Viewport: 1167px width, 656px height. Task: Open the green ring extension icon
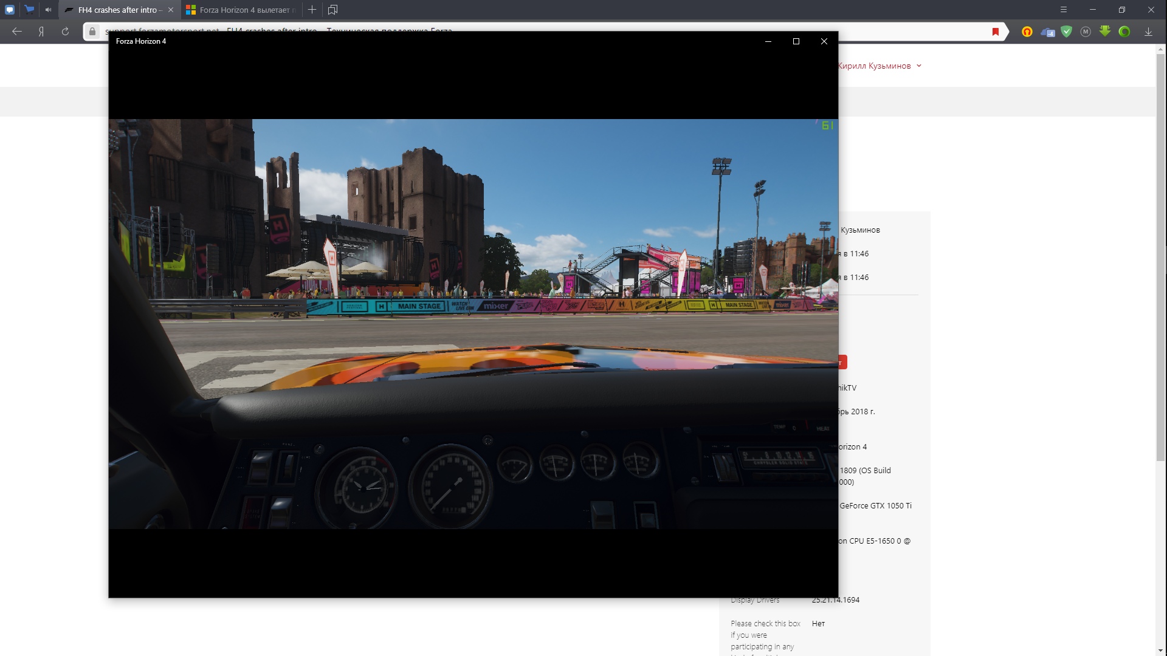[x=1124, y=32]
